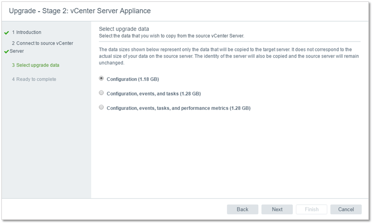The height and width of the screenshot is (224, 373).
Task: Select the Configuration (1.18 GB) radio option
Action: coord(102,79)
